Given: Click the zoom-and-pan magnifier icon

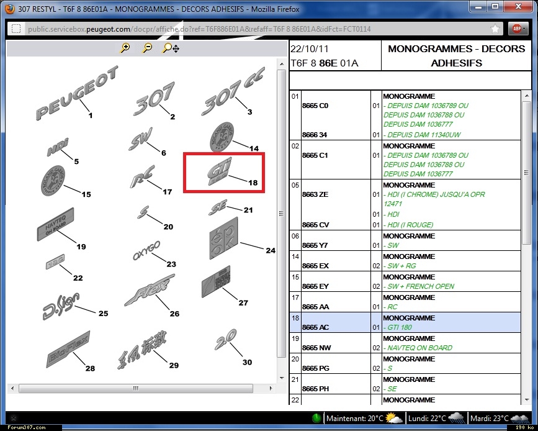Looking at the screenshot, I should (x=170, y=48).
